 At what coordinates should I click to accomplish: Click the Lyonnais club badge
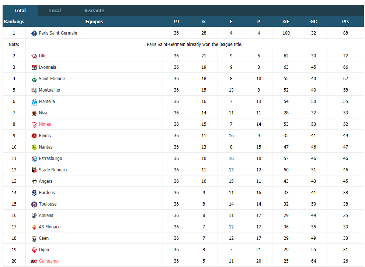(34, 67)
